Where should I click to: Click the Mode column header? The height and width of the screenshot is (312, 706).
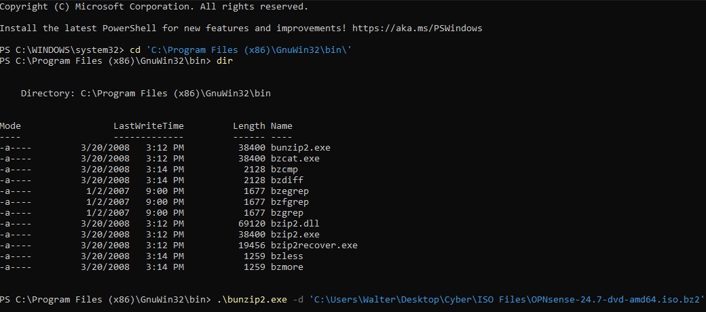pyautogui.click(x=11, y=125)
